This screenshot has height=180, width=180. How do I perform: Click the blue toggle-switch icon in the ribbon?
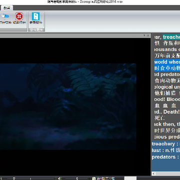5,16
